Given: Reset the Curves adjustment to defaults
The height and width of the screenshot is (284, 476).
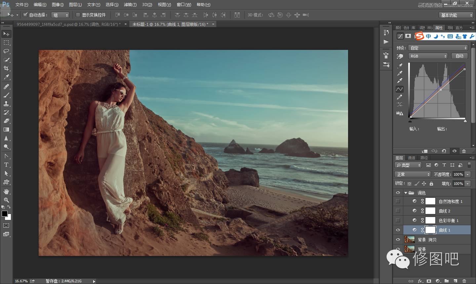Looking at the screenshot, I should click(444, 151).
